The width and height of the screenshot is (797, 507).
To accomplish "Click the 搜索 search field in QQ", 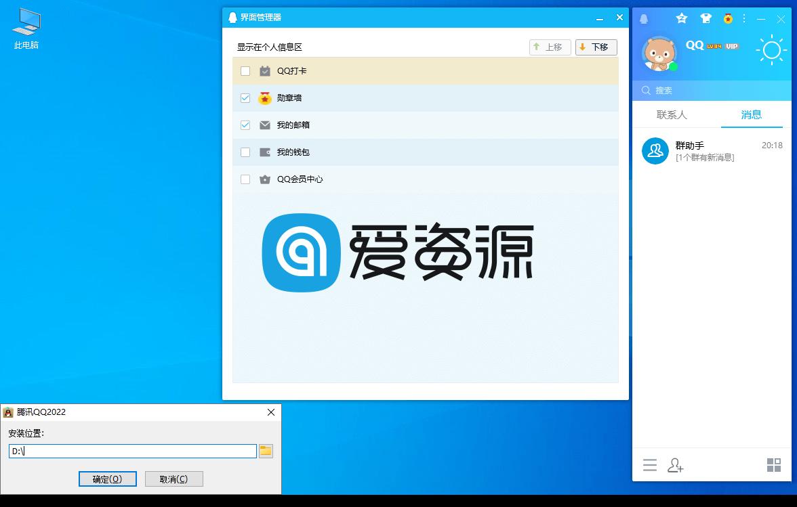I will click(x=712, y=90).
